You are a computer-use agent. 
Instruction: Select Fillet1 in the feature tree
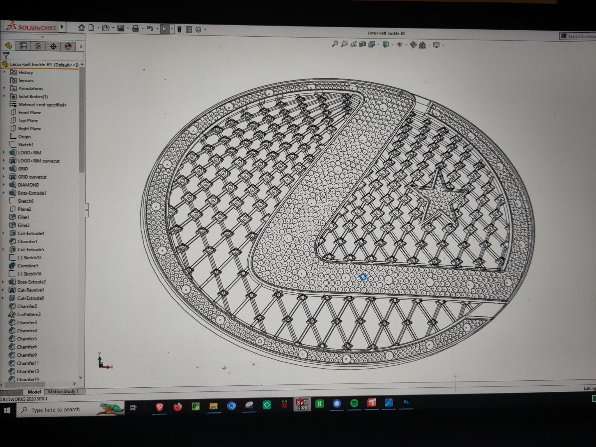[x=20, y=217]
